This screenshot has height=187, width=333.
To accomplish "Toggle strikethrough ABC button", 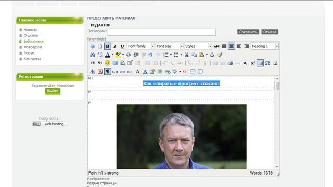I will pos(216,46).
